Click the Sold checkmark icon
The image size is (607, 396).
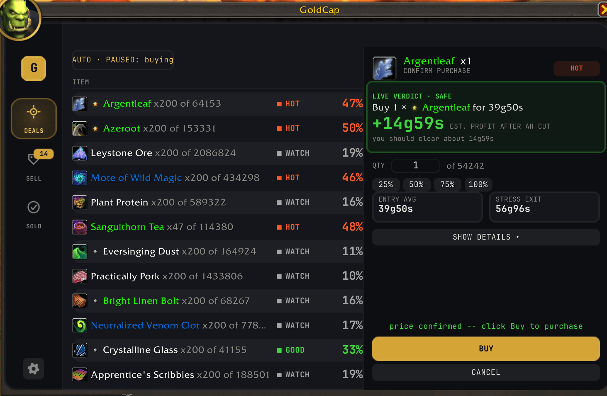click(34, 207)
